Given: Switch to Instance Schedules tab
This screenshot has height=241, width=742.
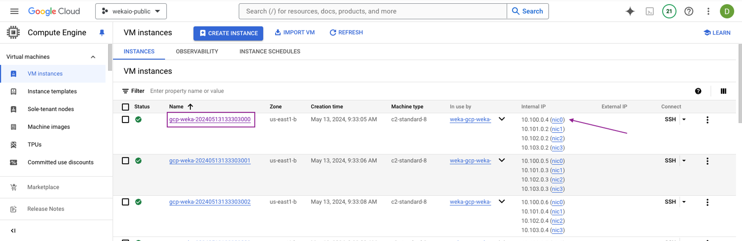Looking at the screenshot, I should [x=270, y=51].
